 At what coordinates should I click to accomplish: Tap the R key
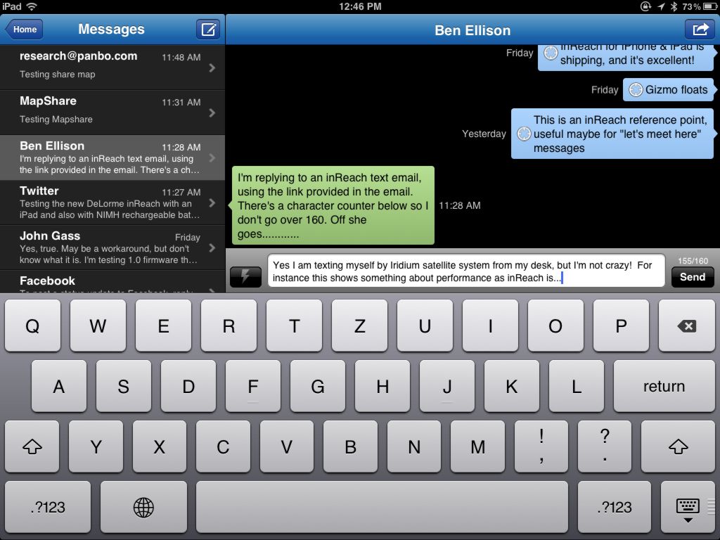pyautogui.click(x=229, y=326)
